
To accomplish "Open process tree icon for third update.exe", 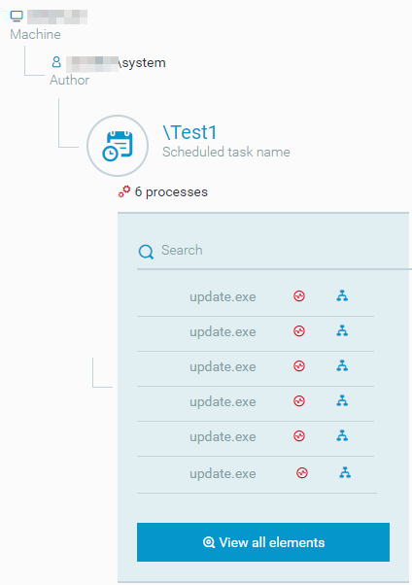I will (x=342, y=365).
